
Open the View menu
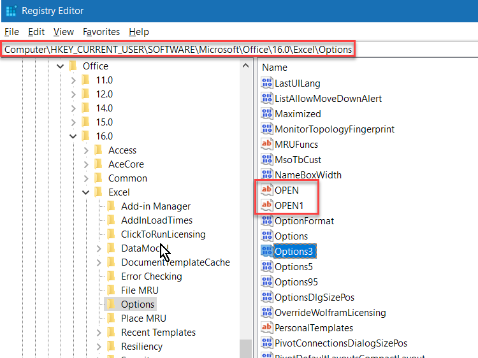pyautogui.click(x=63, y=32)
